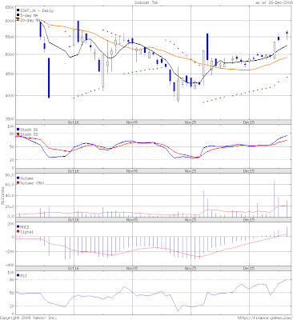This screenshot has height=320, width=293.
Task: Select the red Stoch %D legend marker
Action: click(x=18, y=134)
